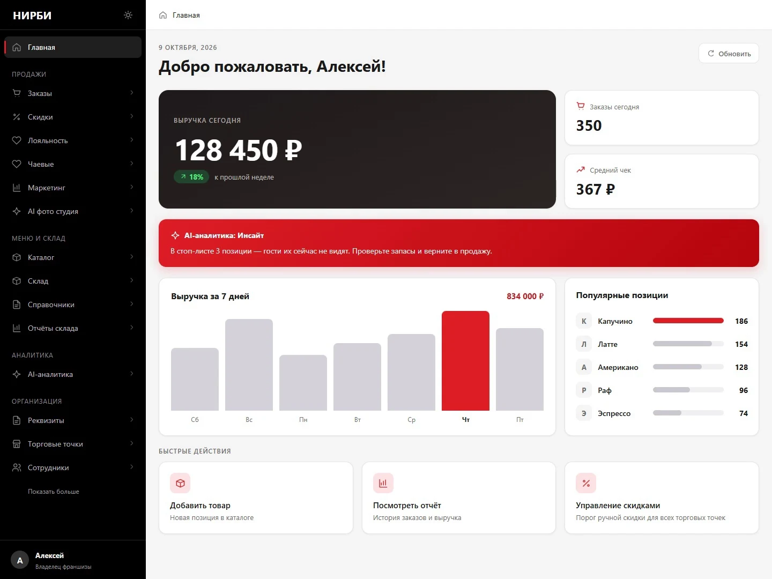Click the document icon beside Справочники

tap(17, 305)
